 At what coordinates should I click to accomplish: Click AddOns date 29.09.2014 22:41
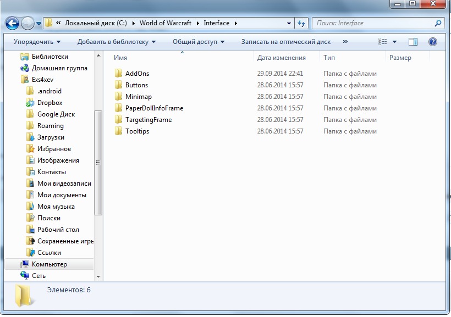(x=280, y=74)
